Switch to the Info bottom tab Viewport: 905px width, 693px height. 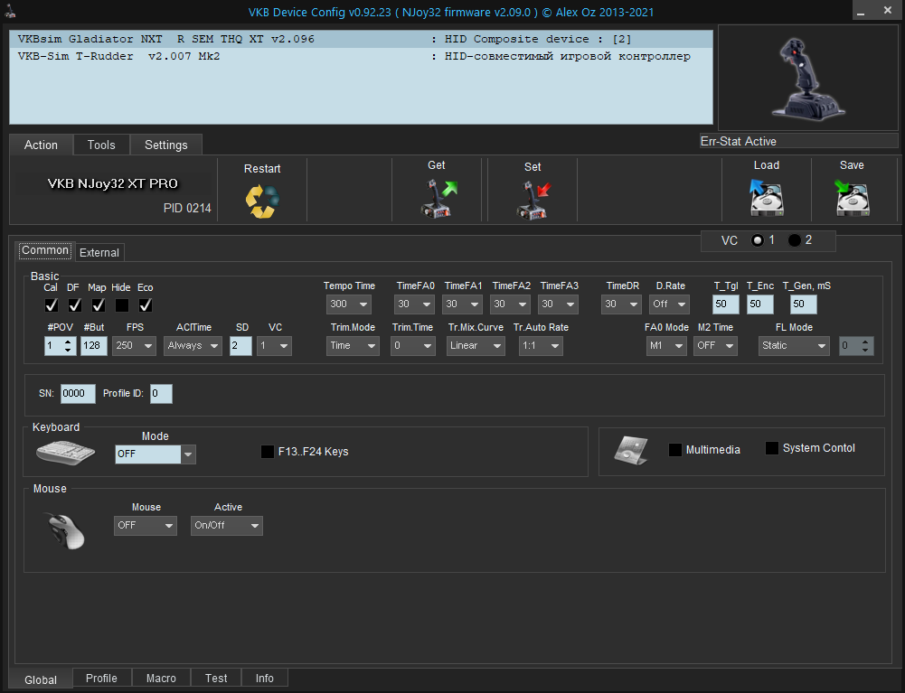click(x=264, y=678)
